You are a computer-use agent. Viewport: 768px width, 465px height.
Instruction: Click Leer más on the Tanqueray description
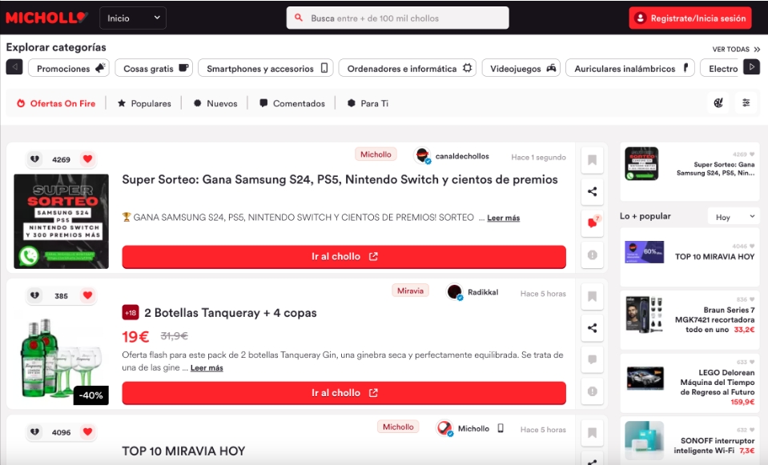(207, 368)
